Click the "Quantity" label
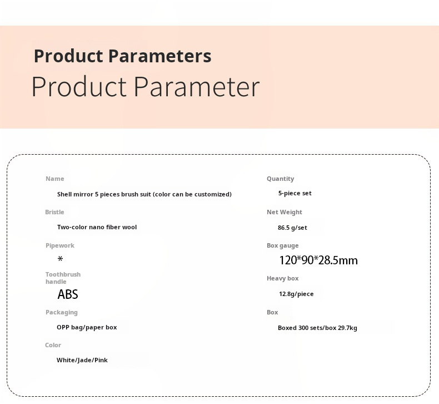The image size is (439, 404). coord(280,179)
